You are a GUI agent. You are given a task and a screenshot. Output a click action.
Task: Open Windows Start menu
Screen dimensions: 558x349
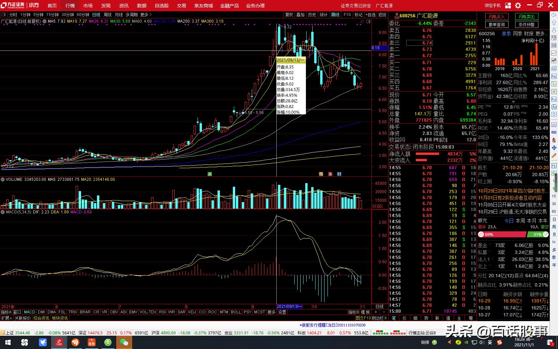[8, 342]
